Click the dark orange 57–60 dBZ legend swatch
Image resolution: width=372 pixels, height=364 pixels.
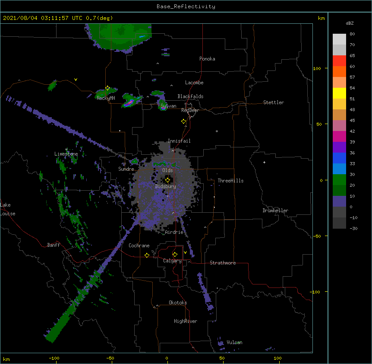[x=339, y=71]
